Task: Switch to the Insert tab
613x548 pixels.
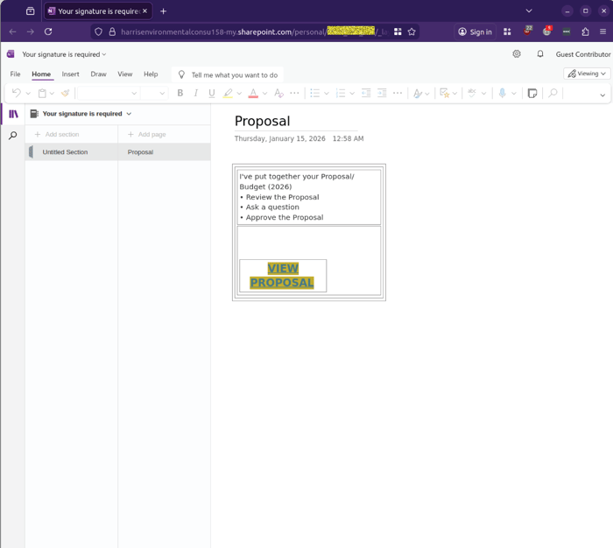Action: 70,74
